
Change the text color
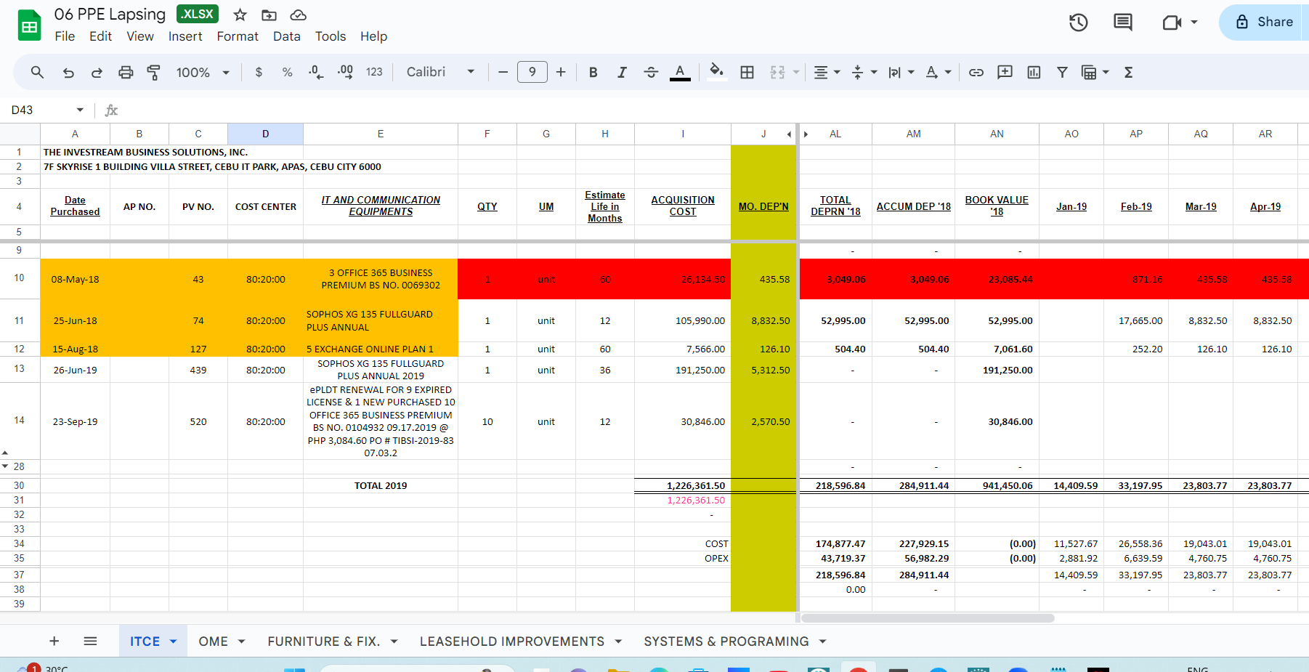pos(680,72)
